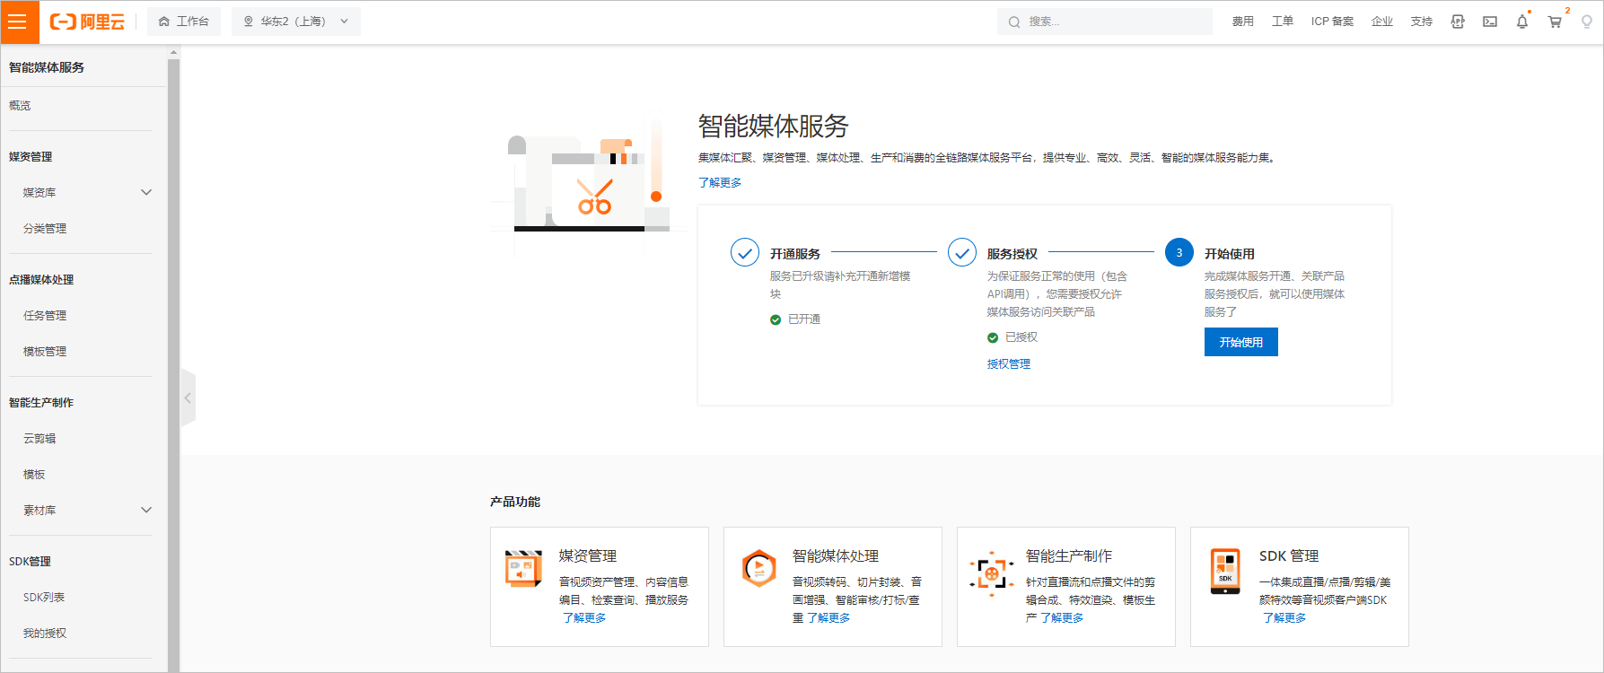Click the 媒资管理 card icon

coord(524,568)
